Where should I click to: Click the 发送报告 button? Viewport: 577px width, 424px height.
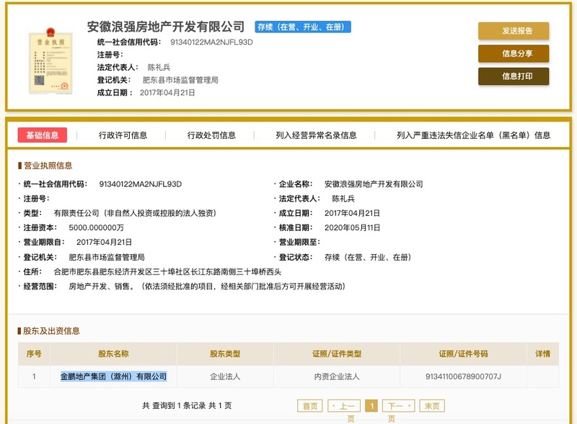coord(514,31)
